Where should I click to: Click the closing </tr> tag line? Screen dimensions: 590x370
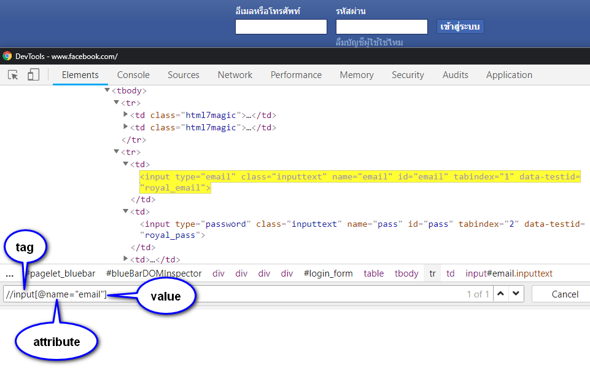tap(134, 140)
